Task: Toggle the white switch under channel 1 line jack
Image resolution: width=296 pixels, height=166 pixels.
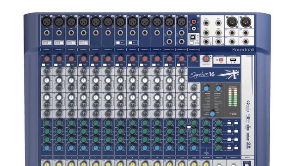Action: (49, 42)
